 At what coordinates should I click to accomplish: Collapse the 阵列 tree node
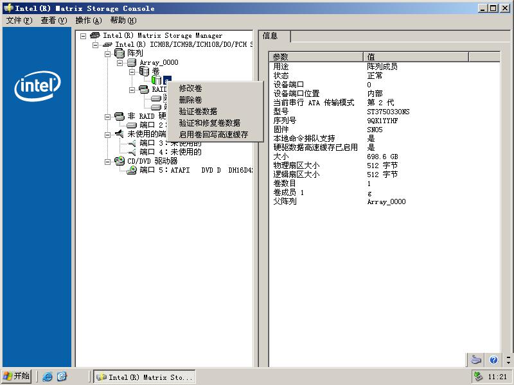(x=108, y=54)
